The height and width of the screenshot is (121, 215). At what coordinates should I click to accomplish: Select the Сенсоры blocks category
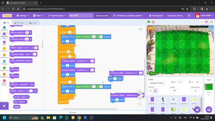pos(4,62)
